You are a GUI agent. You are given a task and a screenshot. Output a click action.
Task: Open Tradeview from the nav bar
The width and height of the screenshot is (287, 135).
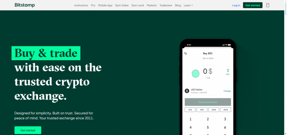pos(166,5)
